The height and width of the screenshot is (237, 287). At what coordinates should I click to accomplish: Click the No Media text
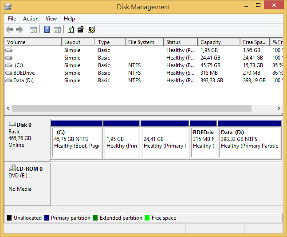point(20,189)
